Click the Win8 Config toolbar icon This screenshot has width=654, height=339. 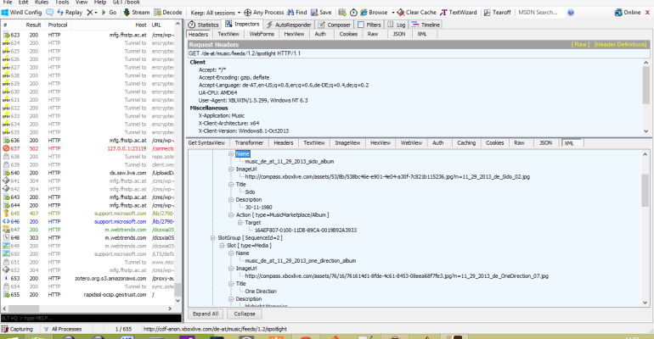point(22,13)
